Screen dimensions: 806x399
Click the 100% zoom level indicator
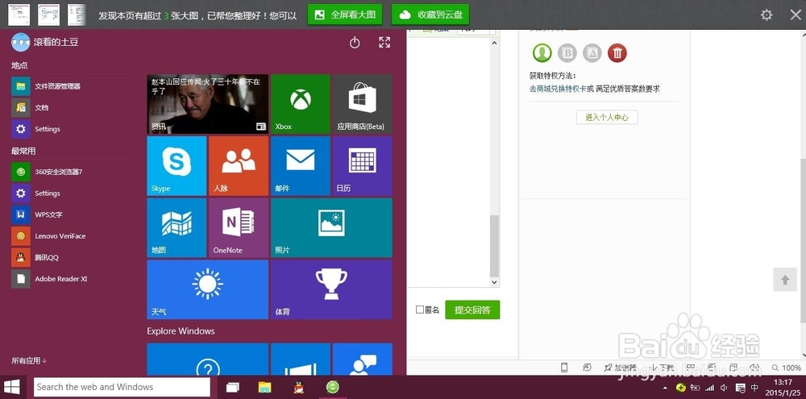tap(787, 368)
